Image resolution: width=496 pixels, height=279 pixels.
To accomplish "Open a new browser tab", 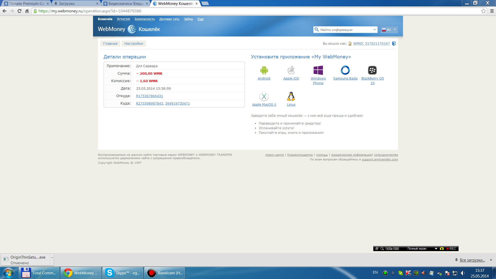I will 205,4.
